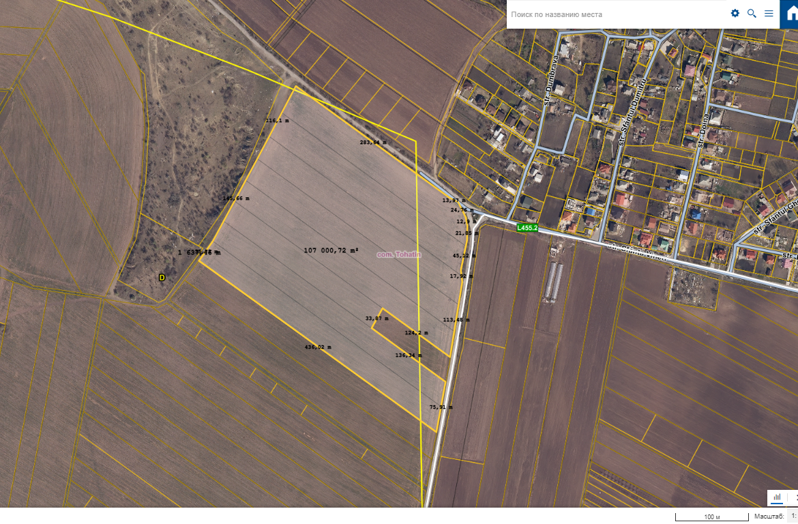The image size is (798, 524).
Task: Click the str. Doina street label
Action: pyautogui.click(x=705, y=131)
